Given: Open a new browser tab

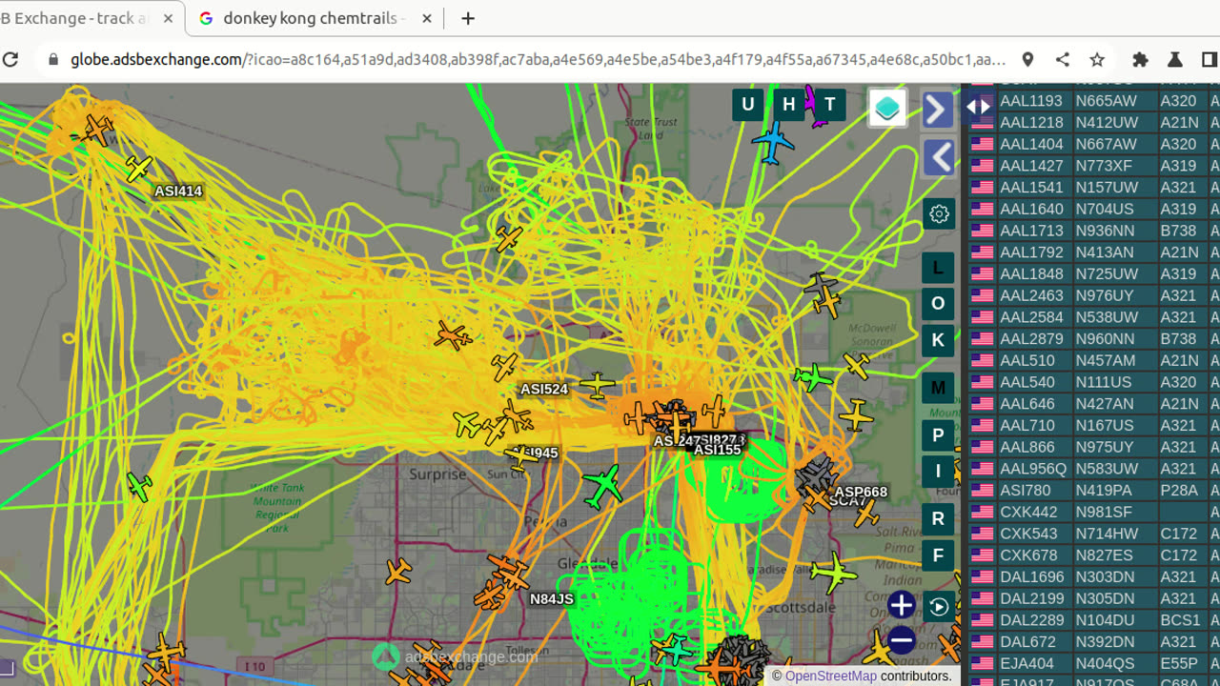Looking at the screenshot, I should click(x=468, y=18).
